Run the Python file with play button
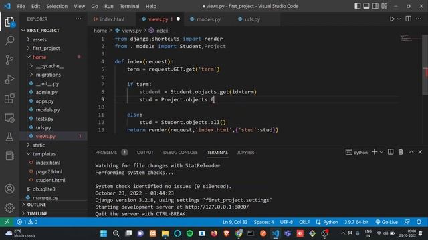This screenshot has height=240, width=428. (392, 19)
